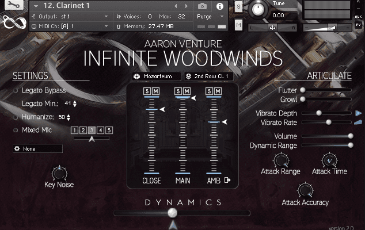This screenshot has width=365, height=230.
Task: Click the instrument info icon
Action: pyautogui.click(x=219, y=6)
